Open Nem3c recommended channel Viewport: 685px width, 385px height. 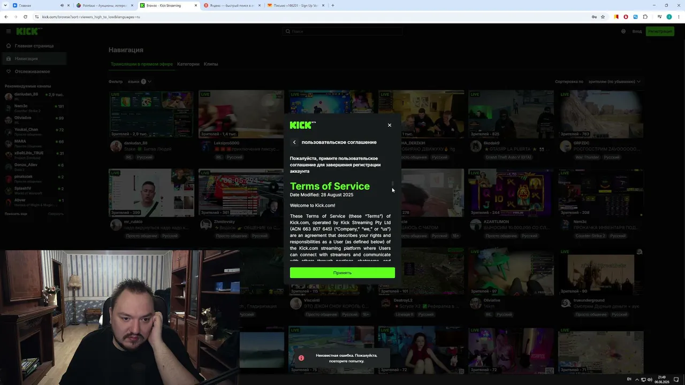[34, 108]
